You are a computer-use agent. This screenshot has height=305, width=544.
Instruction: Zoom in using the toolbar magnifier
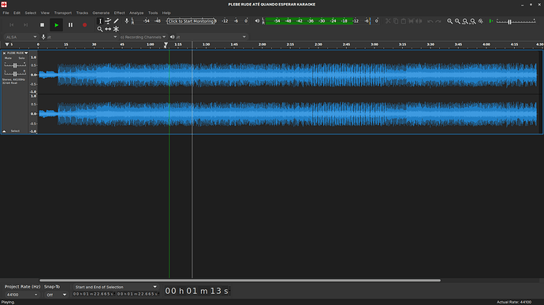pyautogui.click(x=449, y=21)
